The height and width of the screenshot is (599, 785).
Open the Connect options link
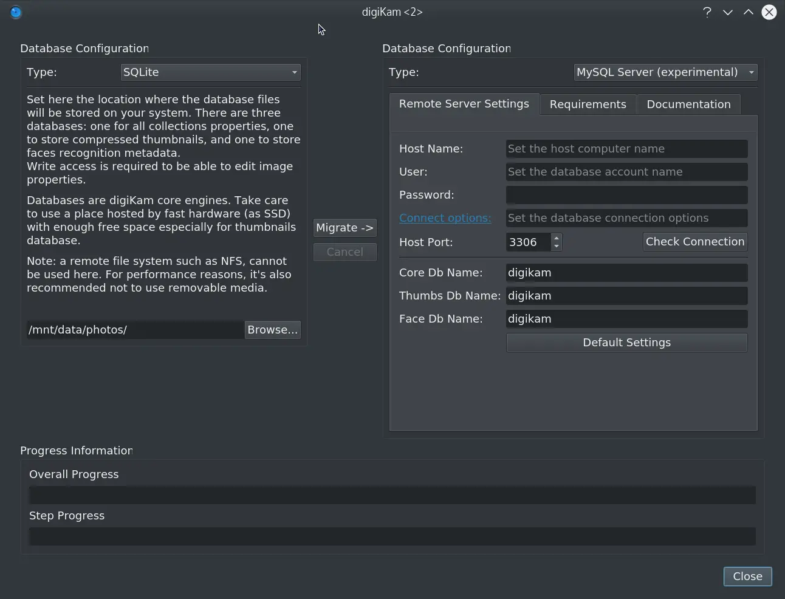445,218
